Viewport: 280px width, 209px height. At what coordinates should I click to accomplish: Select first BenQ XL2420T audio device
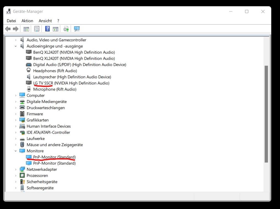(74, 52)
